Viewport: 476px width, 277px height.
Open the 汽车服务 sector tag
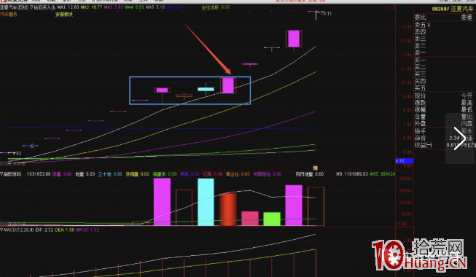tap(9, 15)
